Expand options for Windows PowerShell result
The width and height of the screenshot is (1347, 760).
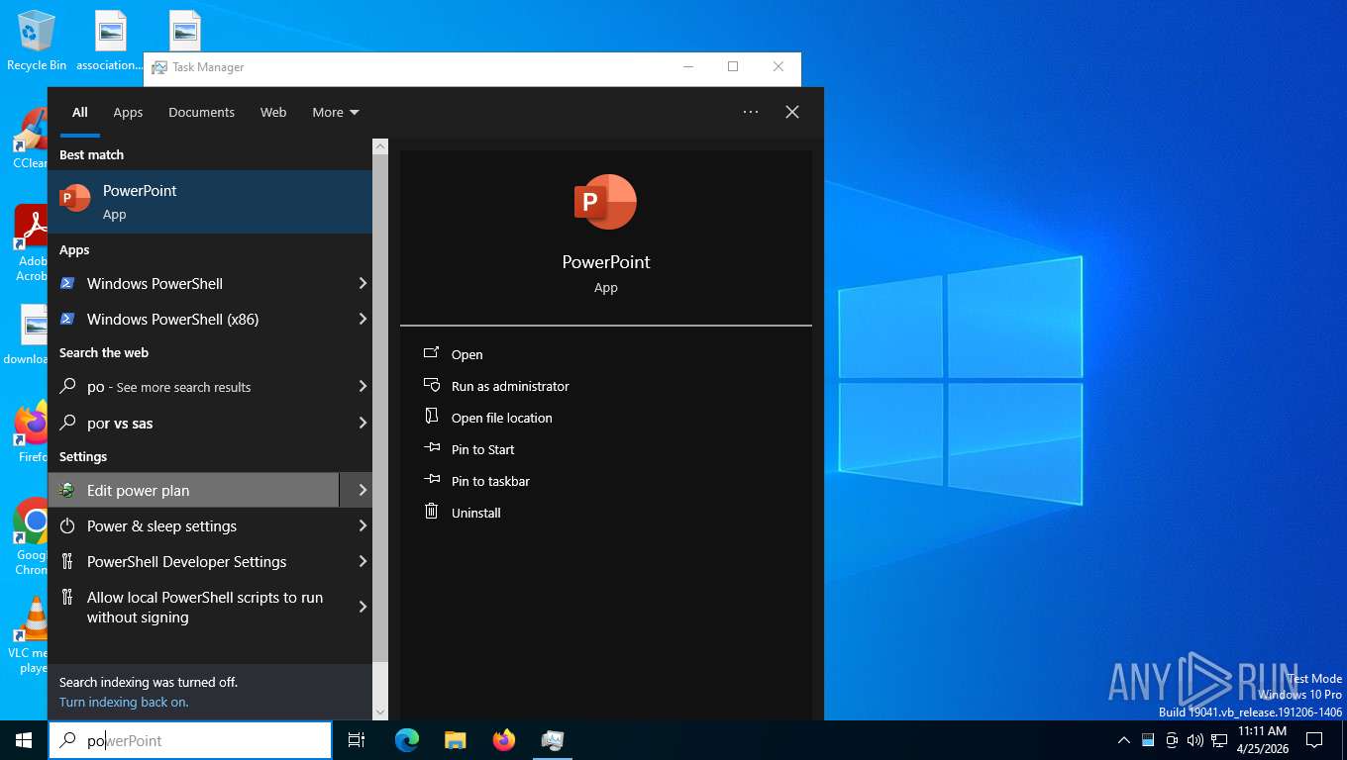[x=363, y=283]
